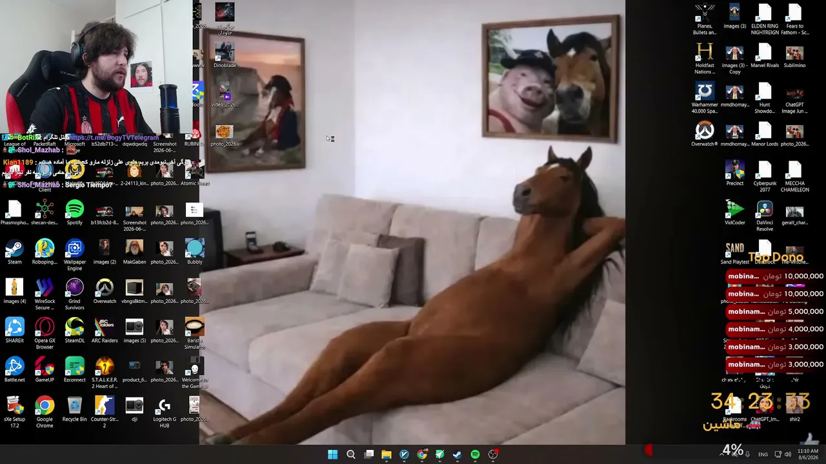
Task: Open Task View on the taskbar
Action: click(x=368, y=454)
